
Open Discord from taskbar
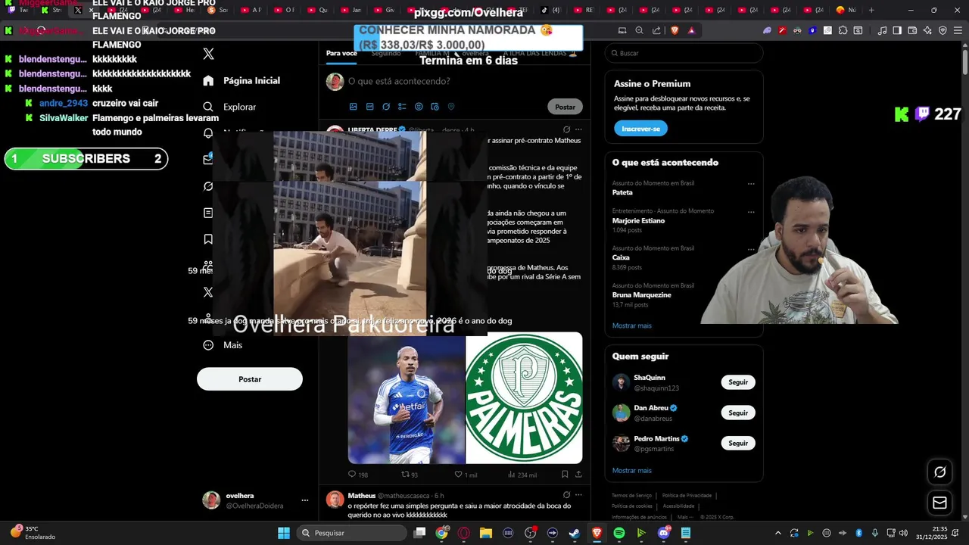coord(664,533)
